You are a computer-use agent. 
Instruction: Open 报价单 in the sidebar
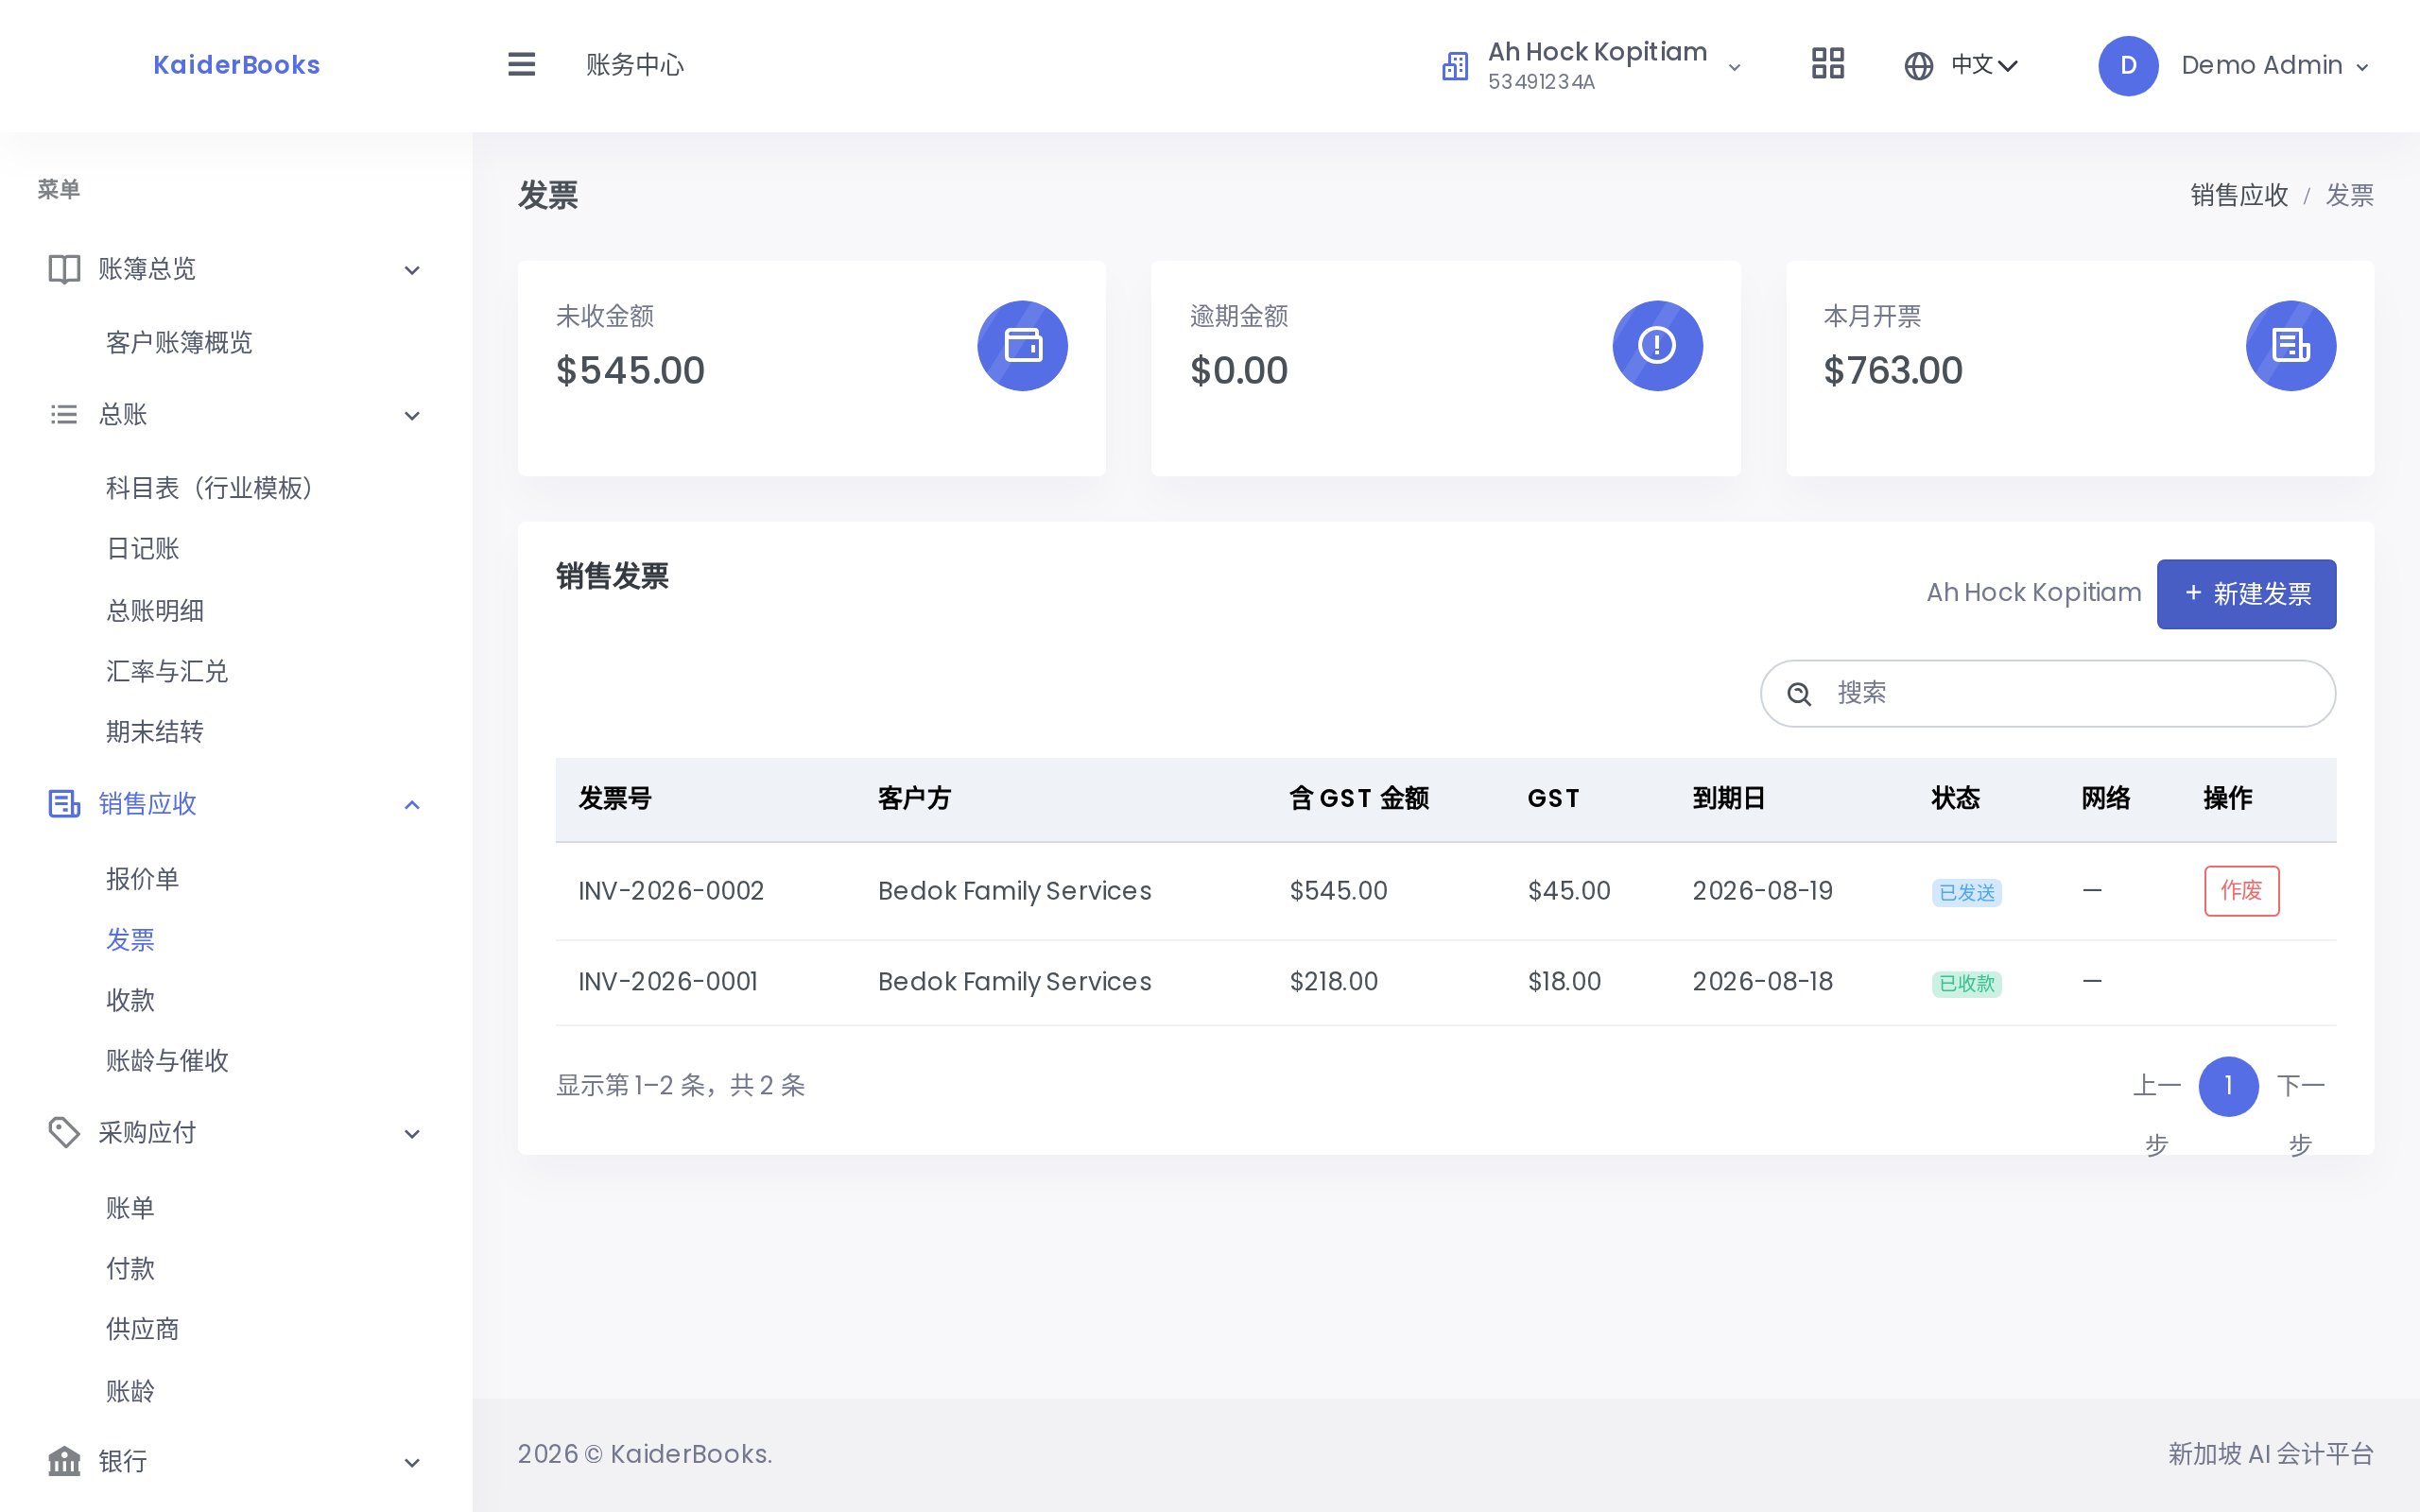[x=143, y=879]
